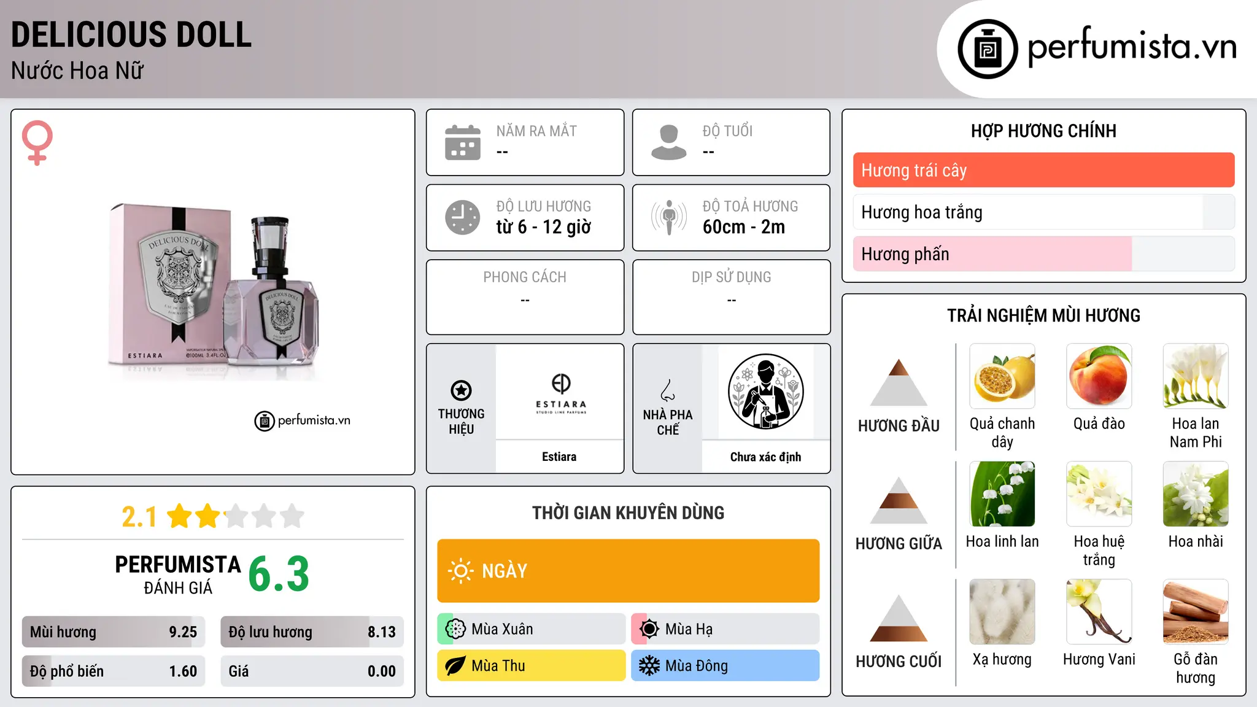Image resolution: width=1257 pixels, height=707 pixels.
Task: Select the Hương hoa trắng accord bar
Action: pyautogui.click(x=1043, y=212)
